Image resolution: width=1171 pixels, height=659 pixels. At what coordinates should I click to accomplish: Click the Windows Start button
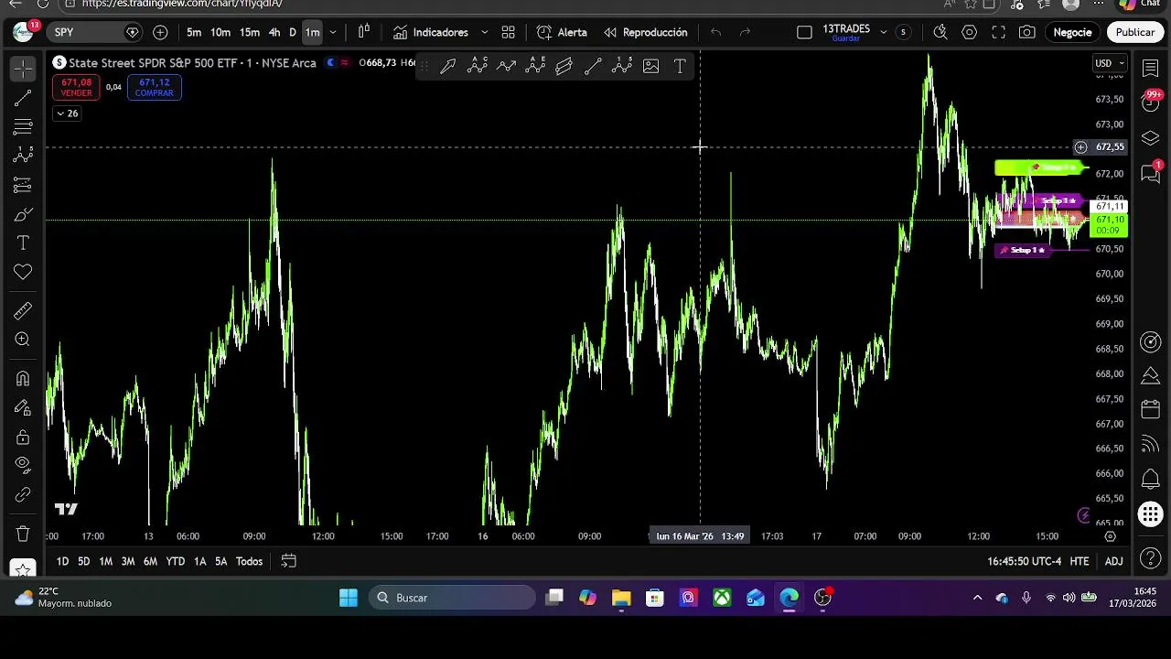(349, 598)
